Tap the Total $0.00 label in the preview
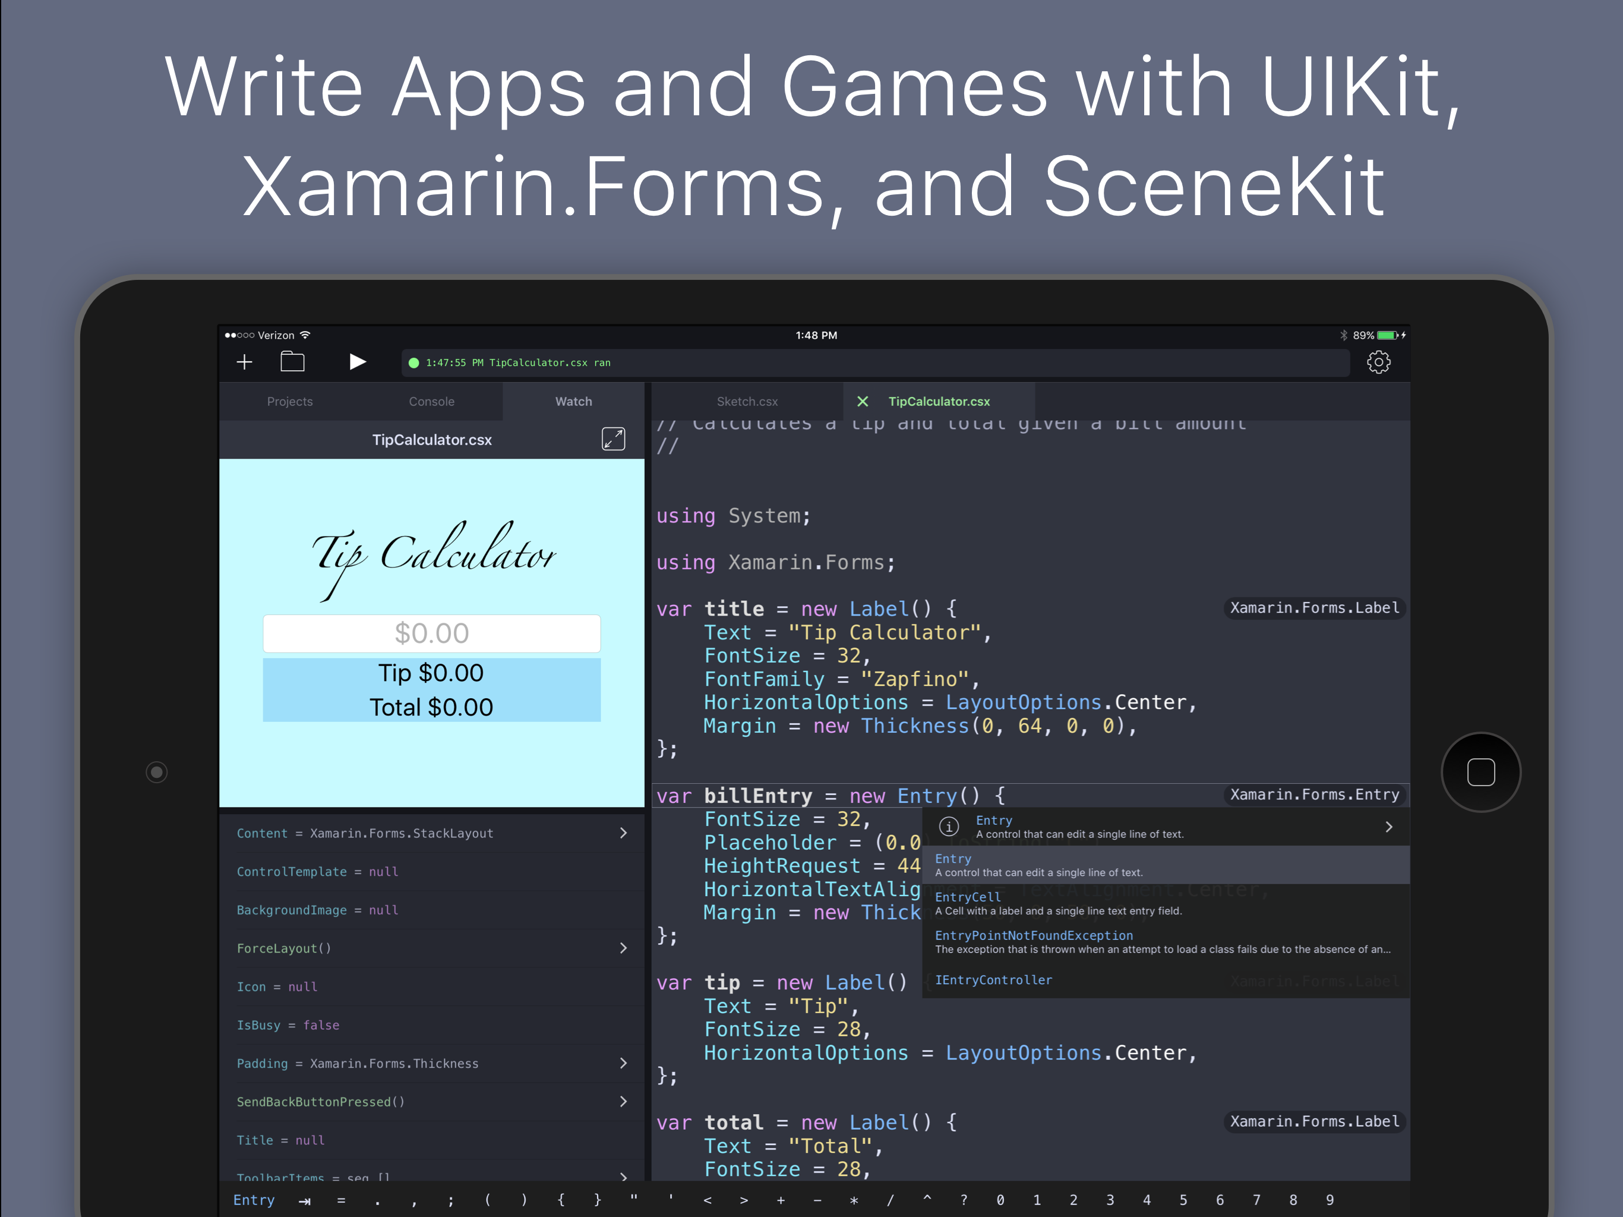The width and height of the screenshot is (1623, 1217). coord(431,708)
